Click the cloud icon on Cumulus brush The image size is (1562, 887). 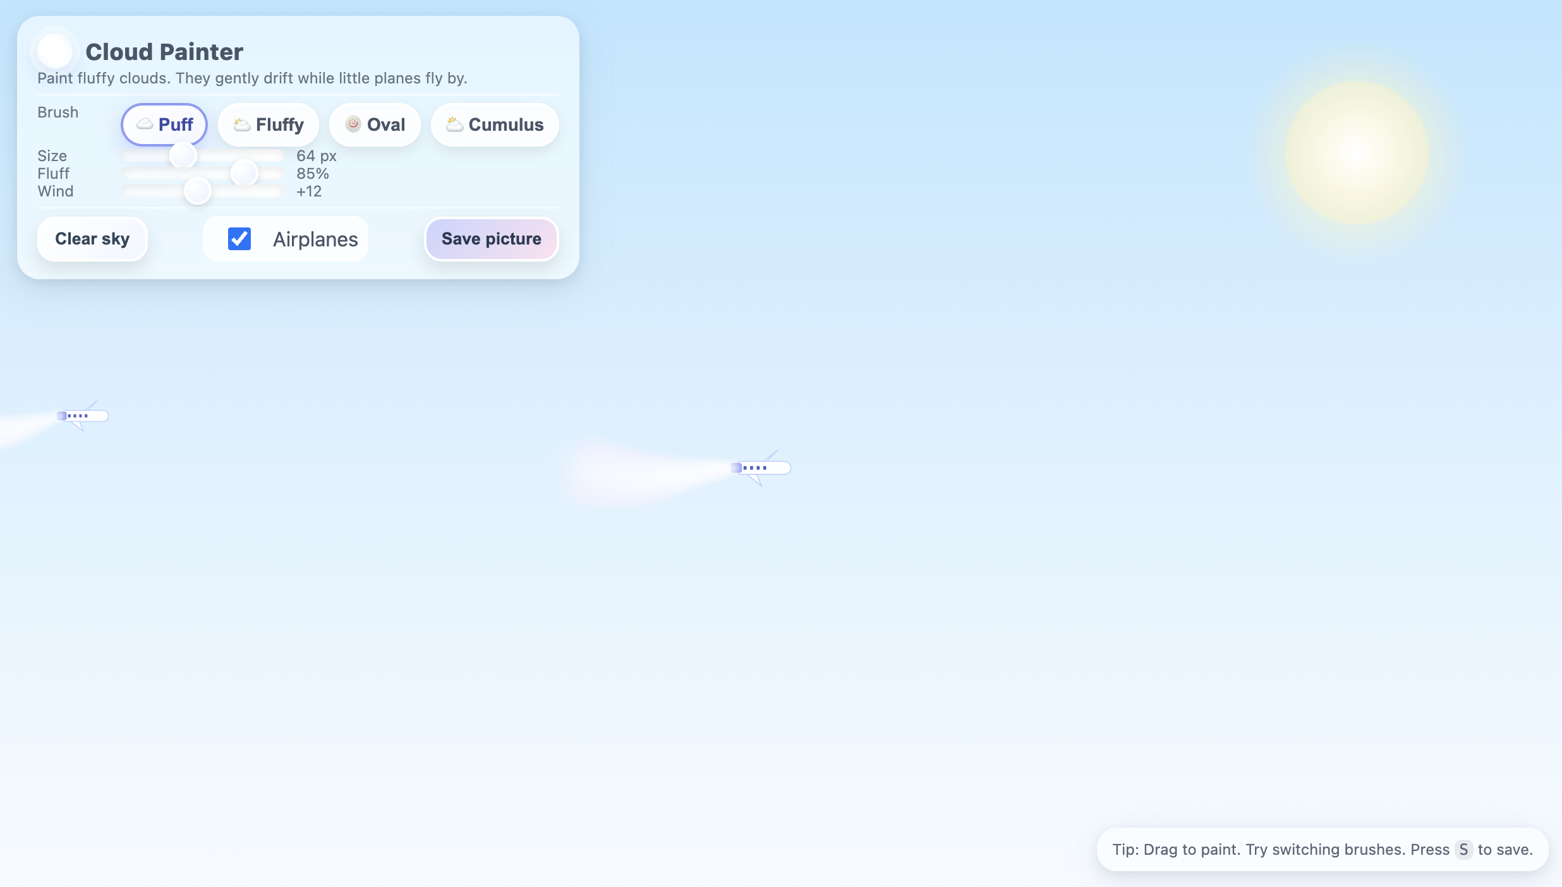454,124
